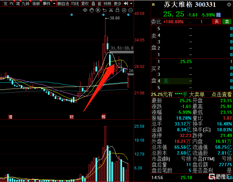Screen dimensions: 233x182
Task: Click the 量比 1.07 value
Action: coord(227,118)
